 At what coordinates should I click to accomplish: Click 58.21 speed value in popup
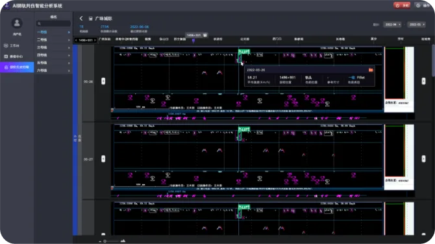point(252,78)
